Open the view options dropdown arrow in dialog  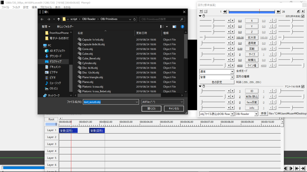[x=167, y=27]
